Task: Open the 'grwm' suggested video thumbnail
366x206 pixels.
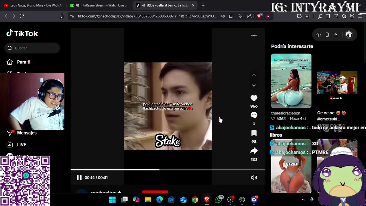Action: click(x=291, y=167)
